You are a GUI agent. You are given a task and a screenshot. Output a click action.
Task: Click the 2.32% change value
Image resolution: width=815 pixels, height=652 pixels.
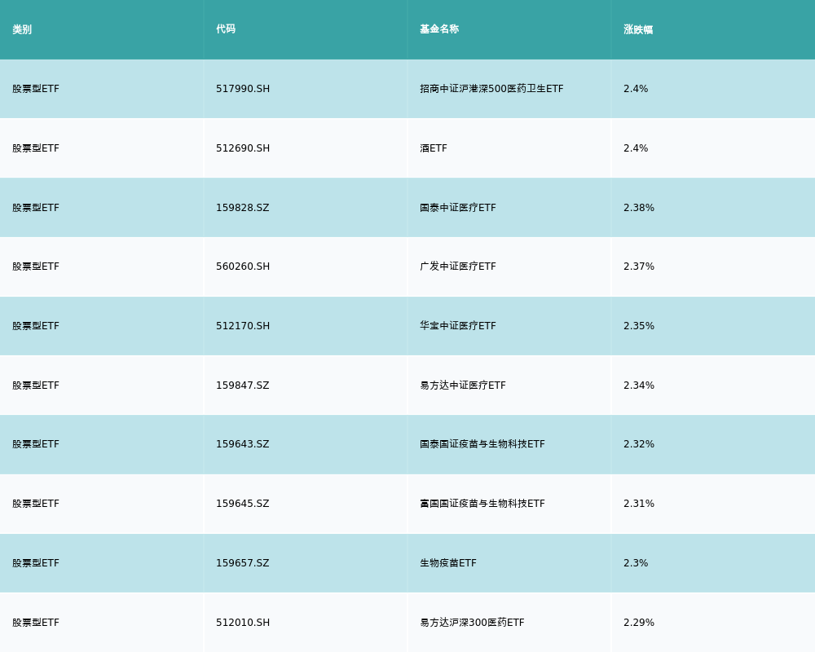click(x=639, y=444)
